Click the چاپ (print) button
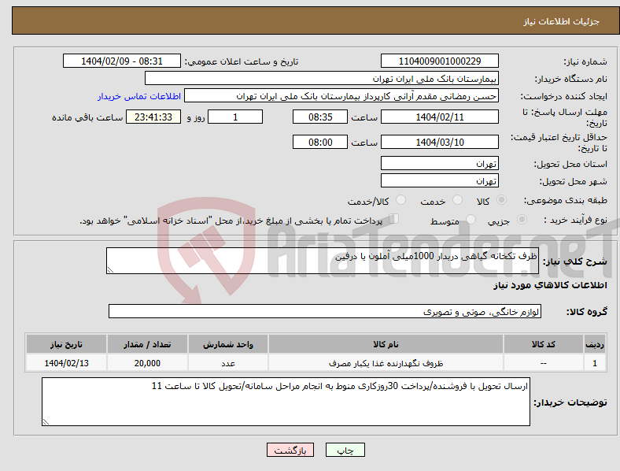This screenshot has width=620, height=471. 345,450
